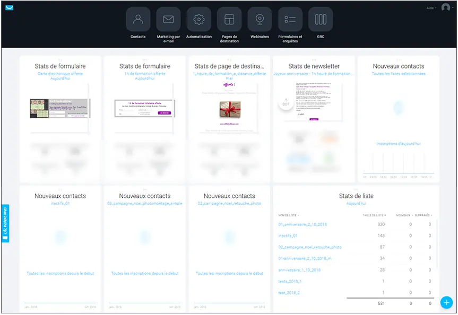This screenshot has height=315, width=458.
Task: Click the 'Stats de page de destina...' title
Action: [229, 66]
